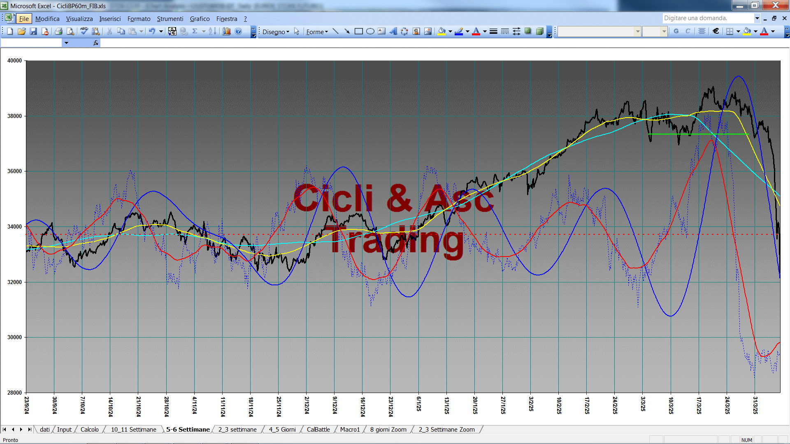Go to first sheet tab navigation button
The width and height of the screenshot is (790, 444).
(5, 429)
